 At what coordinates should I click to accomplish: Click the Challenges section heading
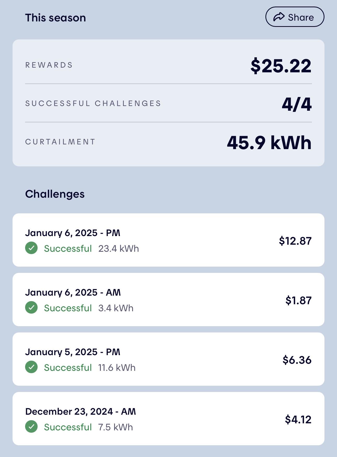[x=55, y=194]
